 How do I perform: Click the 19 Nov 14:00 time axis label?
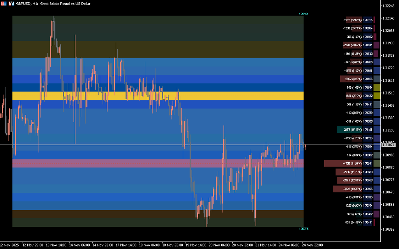pyautogui.click(x=196, y=245)
